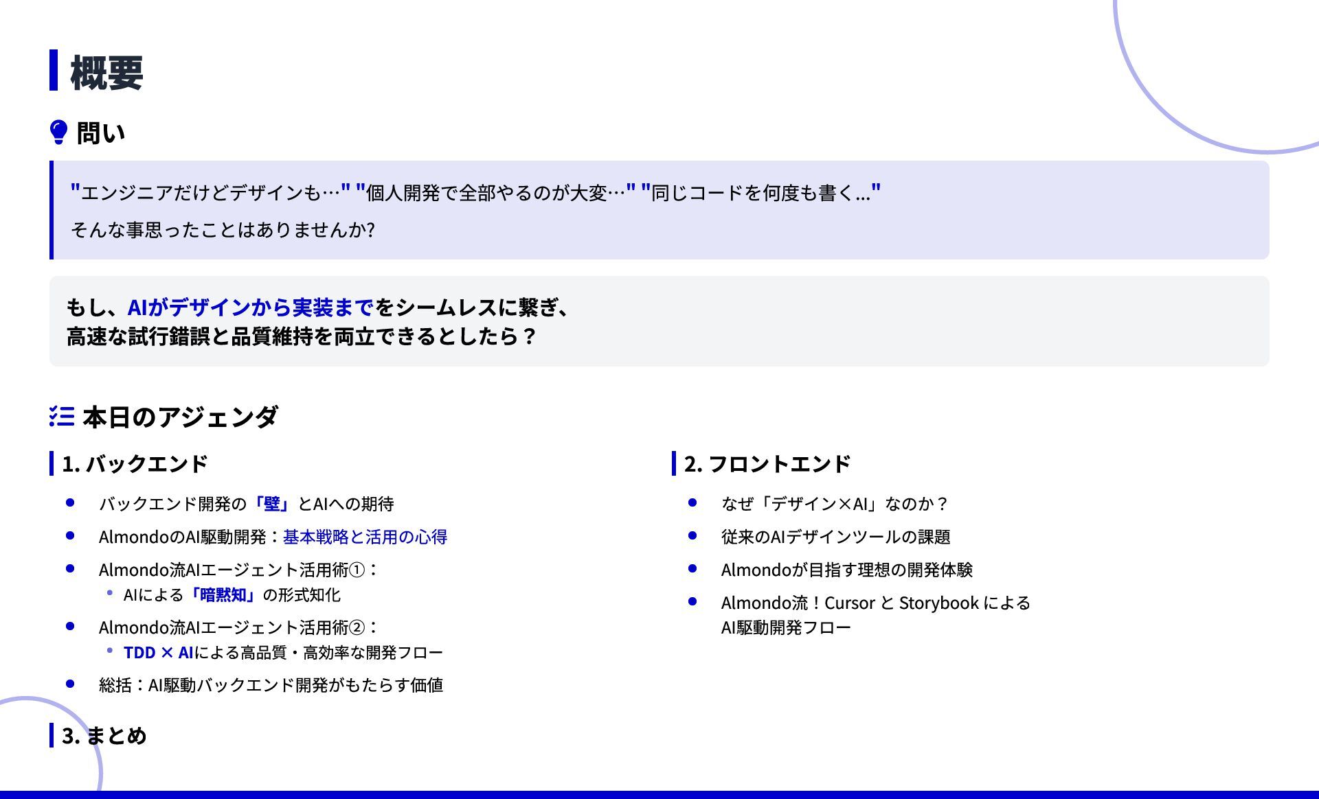1319x799 pixels.
Task: Click the 概要 slide title
Action: coord(106,73)
